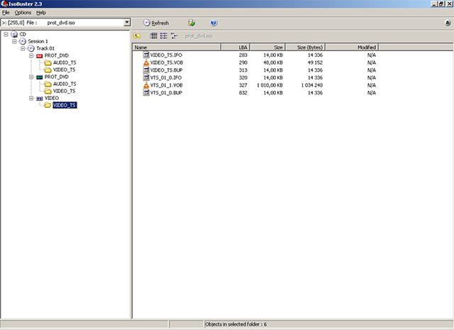This screenshot has width=454, height=330.
Task: Switch to details tree view icon
Action: click(174, 36)
